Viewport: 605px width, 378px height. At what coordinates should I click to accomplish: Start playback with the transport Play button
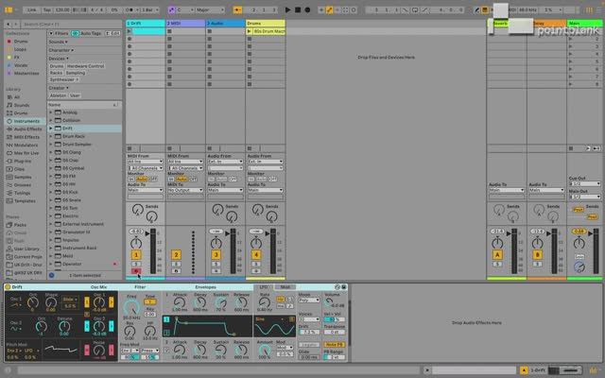coord(287,9)
